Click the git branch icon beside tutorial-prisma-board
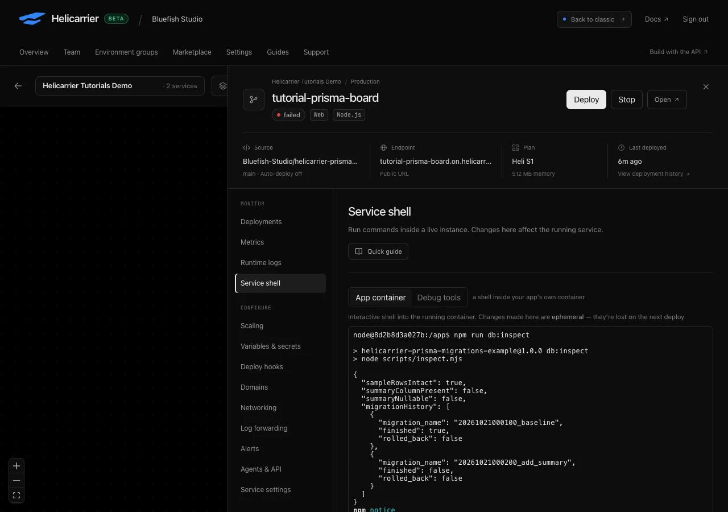 (x=254, y=100)
